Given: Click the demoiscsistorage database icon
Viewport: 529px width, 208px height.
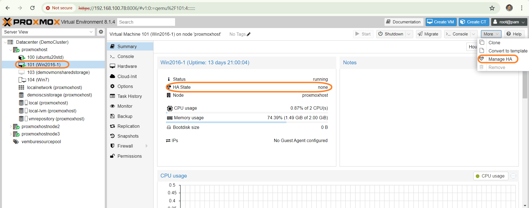Looking at the screenshot, I should [x=21, y=95].
